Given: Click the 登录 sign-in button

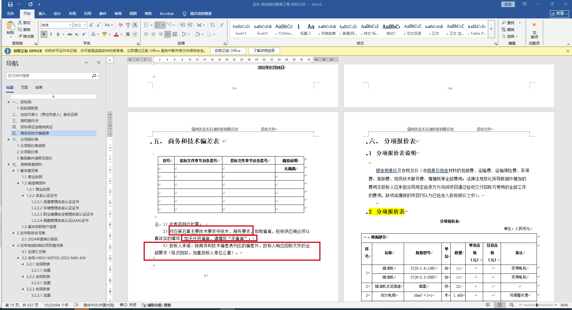Looking at the screenshot, I should tap(508, 4).
